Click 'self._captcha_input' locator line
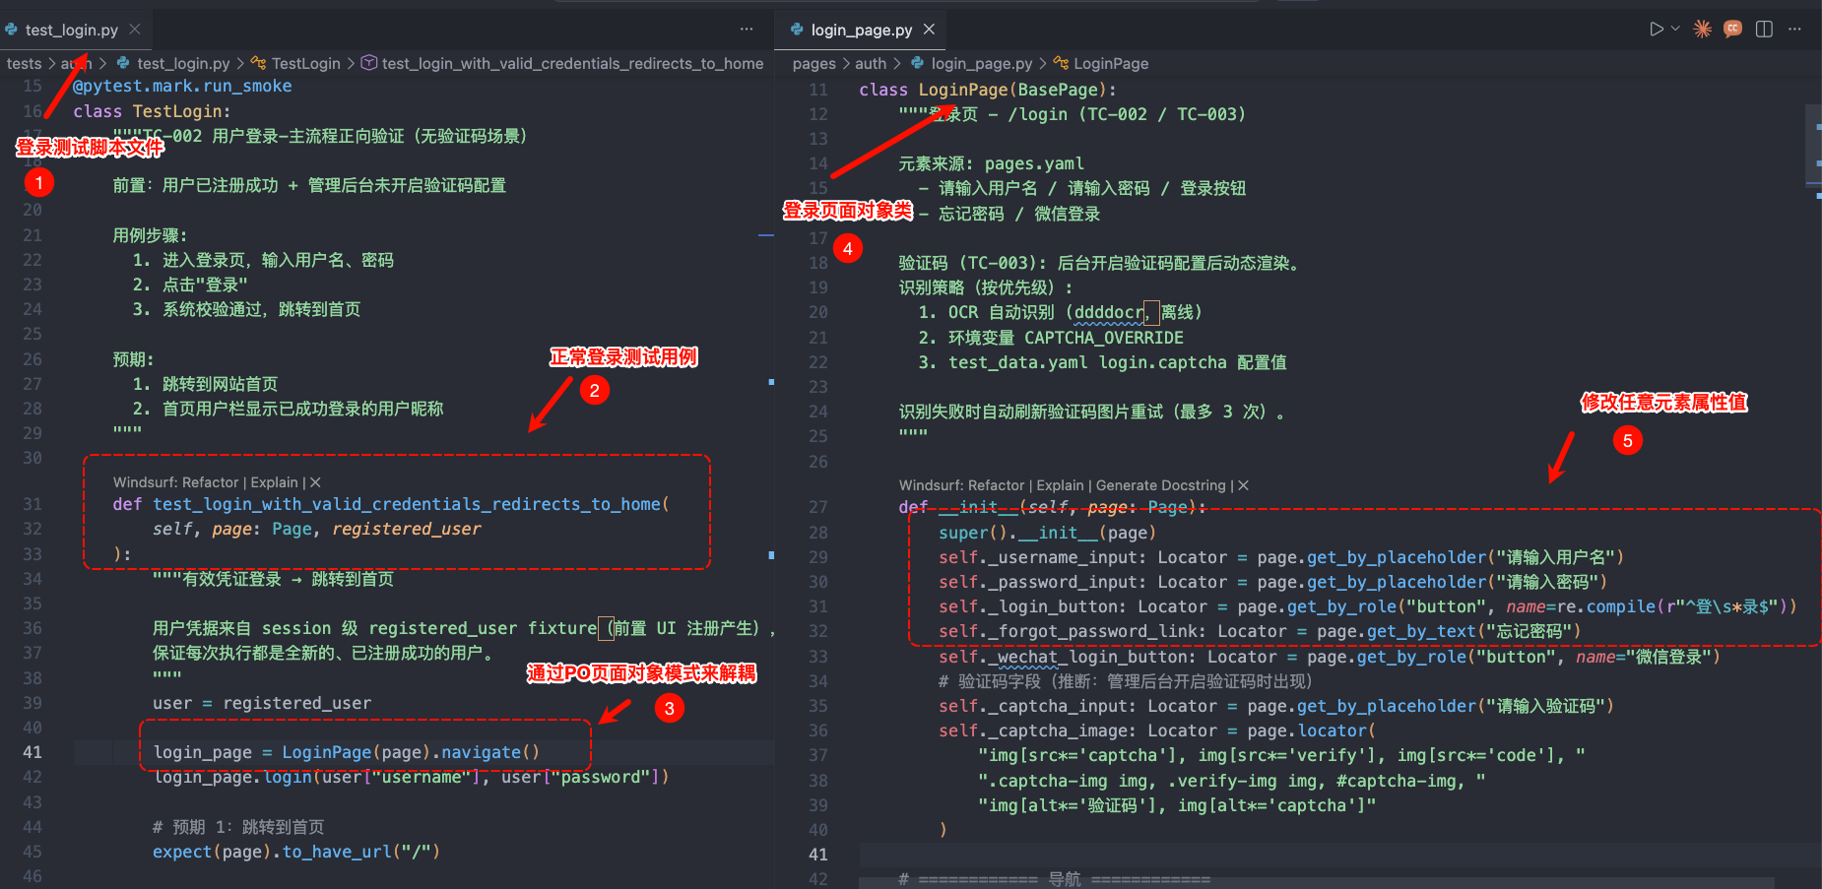Image resolution: width=1822 pixels, height=889 pixels. coord(1276,706)
